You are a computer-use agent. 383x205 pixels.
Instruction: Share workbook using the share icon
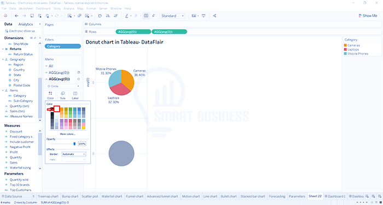[214, 16]
